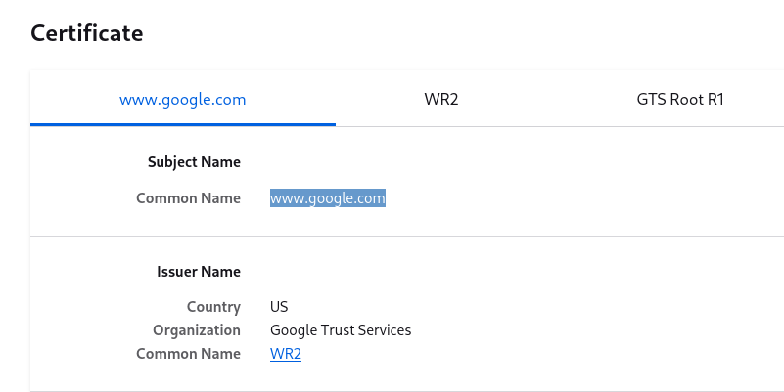
Task: Click the US country value
Action: coord(279,307)
